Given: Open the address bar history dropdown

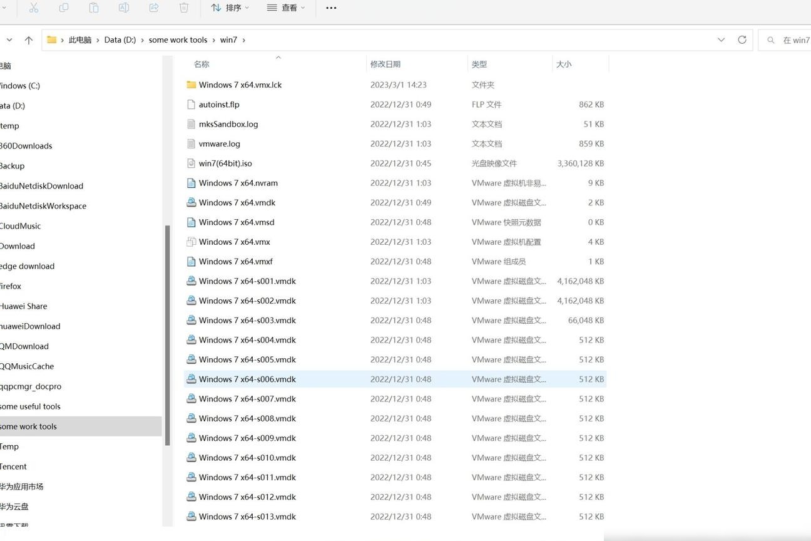Looking at the screenshot, I should [x=721, y=39].
